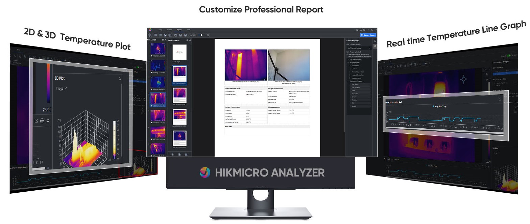The height and width of the screenshot is (224, 530).
Task: Click the pop-out icon in the left 3D plot window
Action: (36, 121)
